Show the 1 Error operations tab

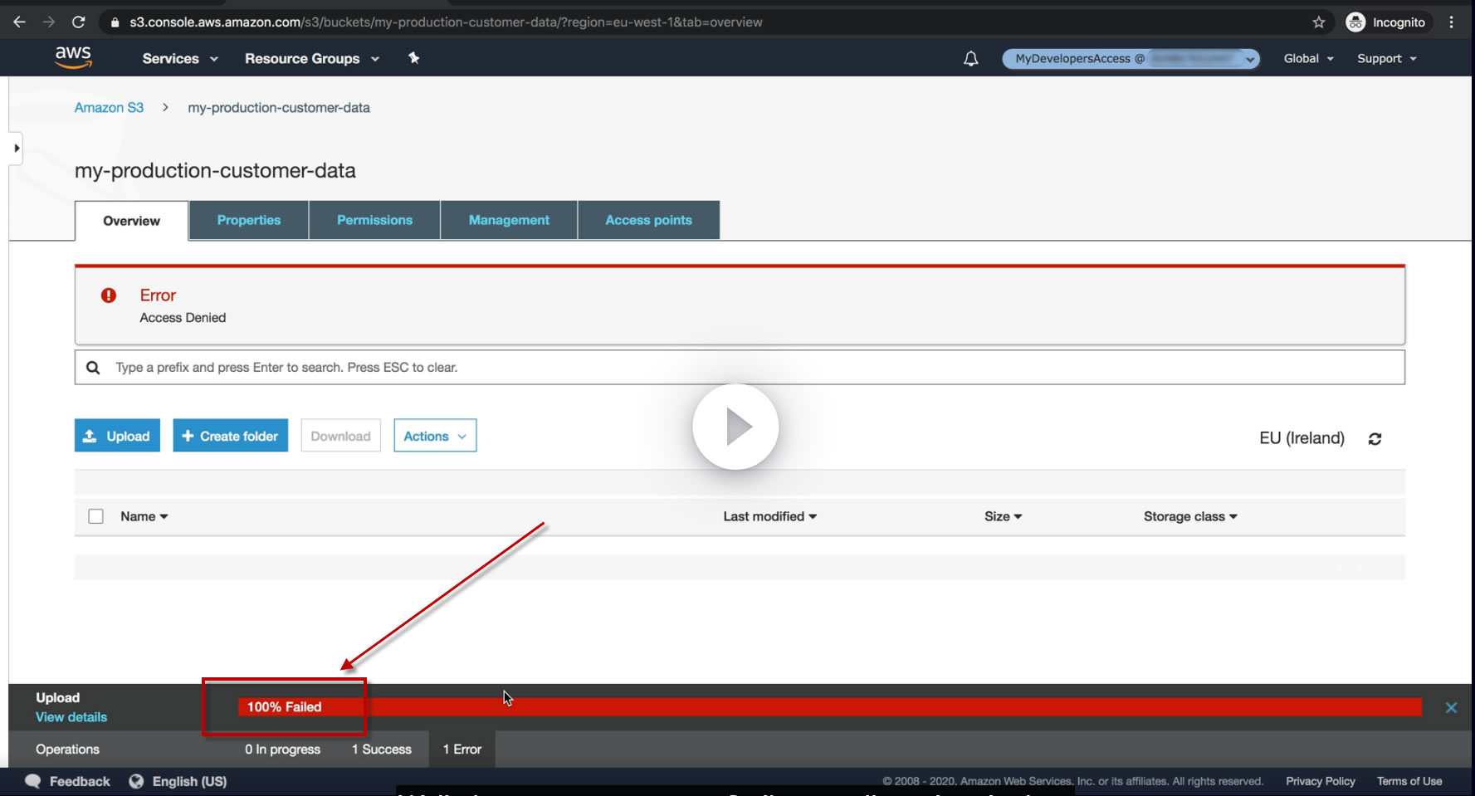pyautogui.click(x=462, y=750)
